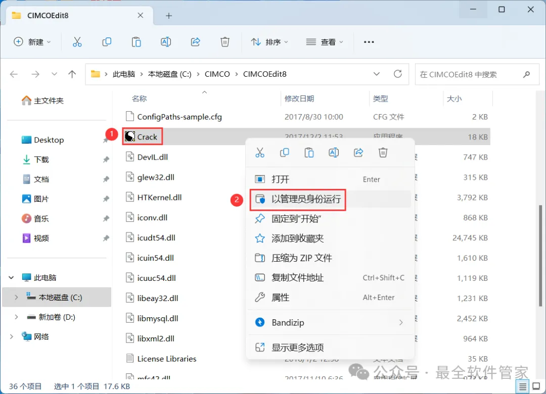Image resolution: width=546 pixels, height=394 pixels.
Task: Select the ConfigPaths-sample.cfg file
Action: coord(173,117)
